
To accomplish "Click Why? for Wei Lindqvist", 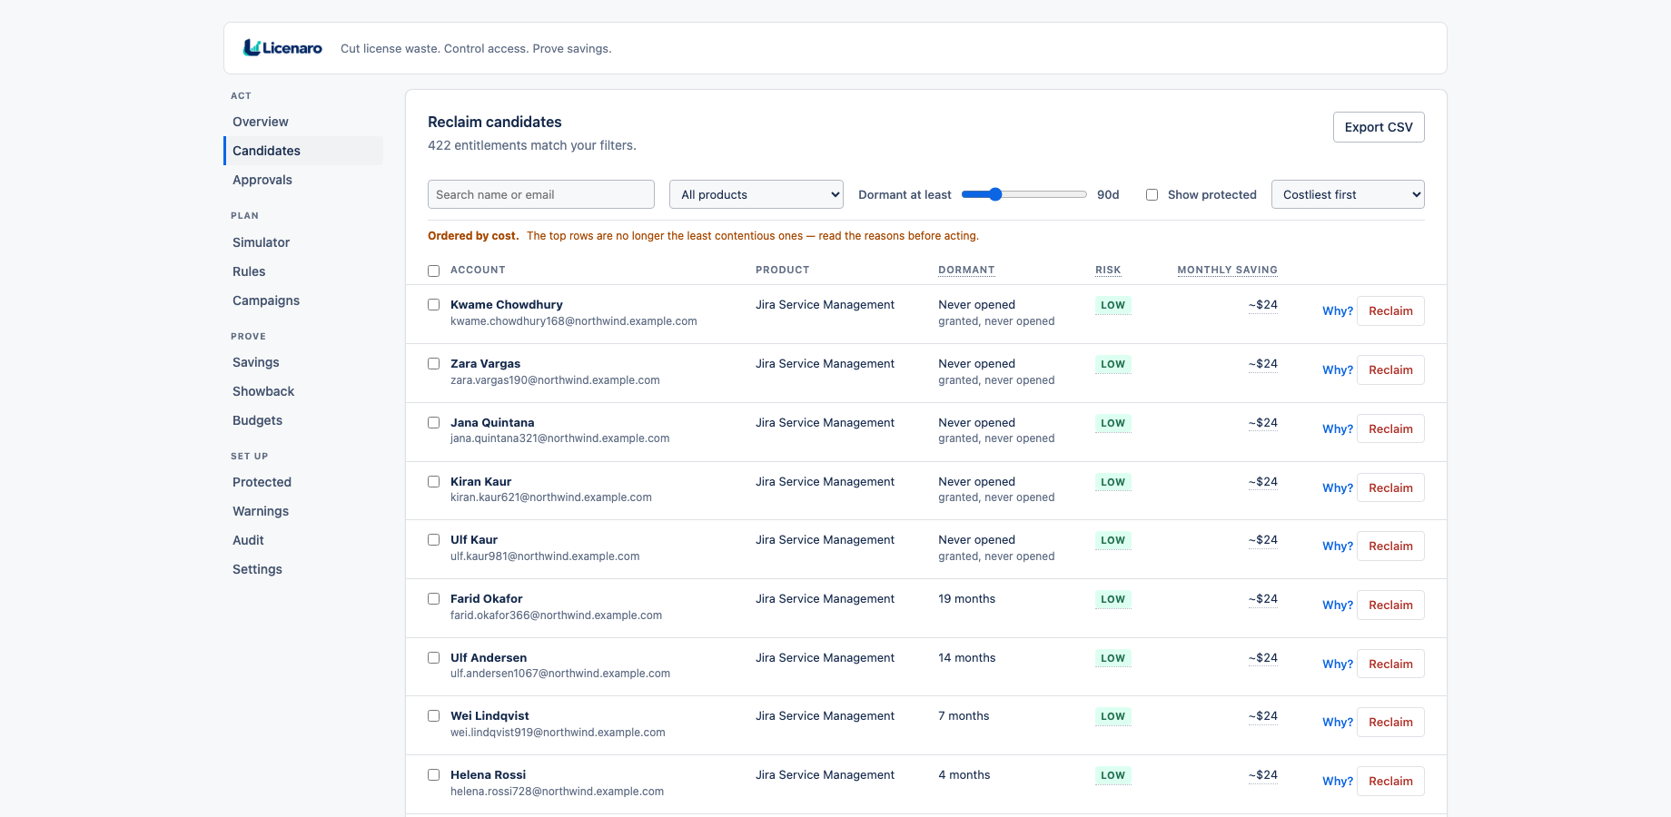I will tap(1337, 722).
